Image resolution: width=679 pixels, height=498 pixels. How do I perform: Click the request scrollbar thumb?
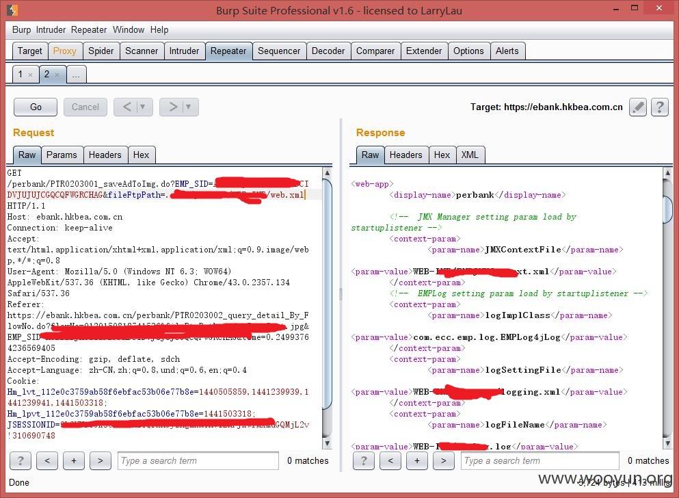[x=328, y=293]
